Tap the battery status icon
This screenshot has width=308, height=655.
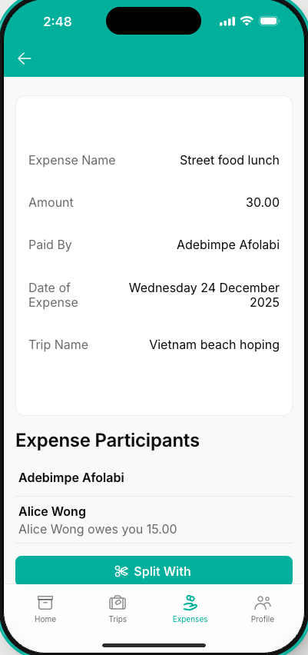click(x=269, y=21)
